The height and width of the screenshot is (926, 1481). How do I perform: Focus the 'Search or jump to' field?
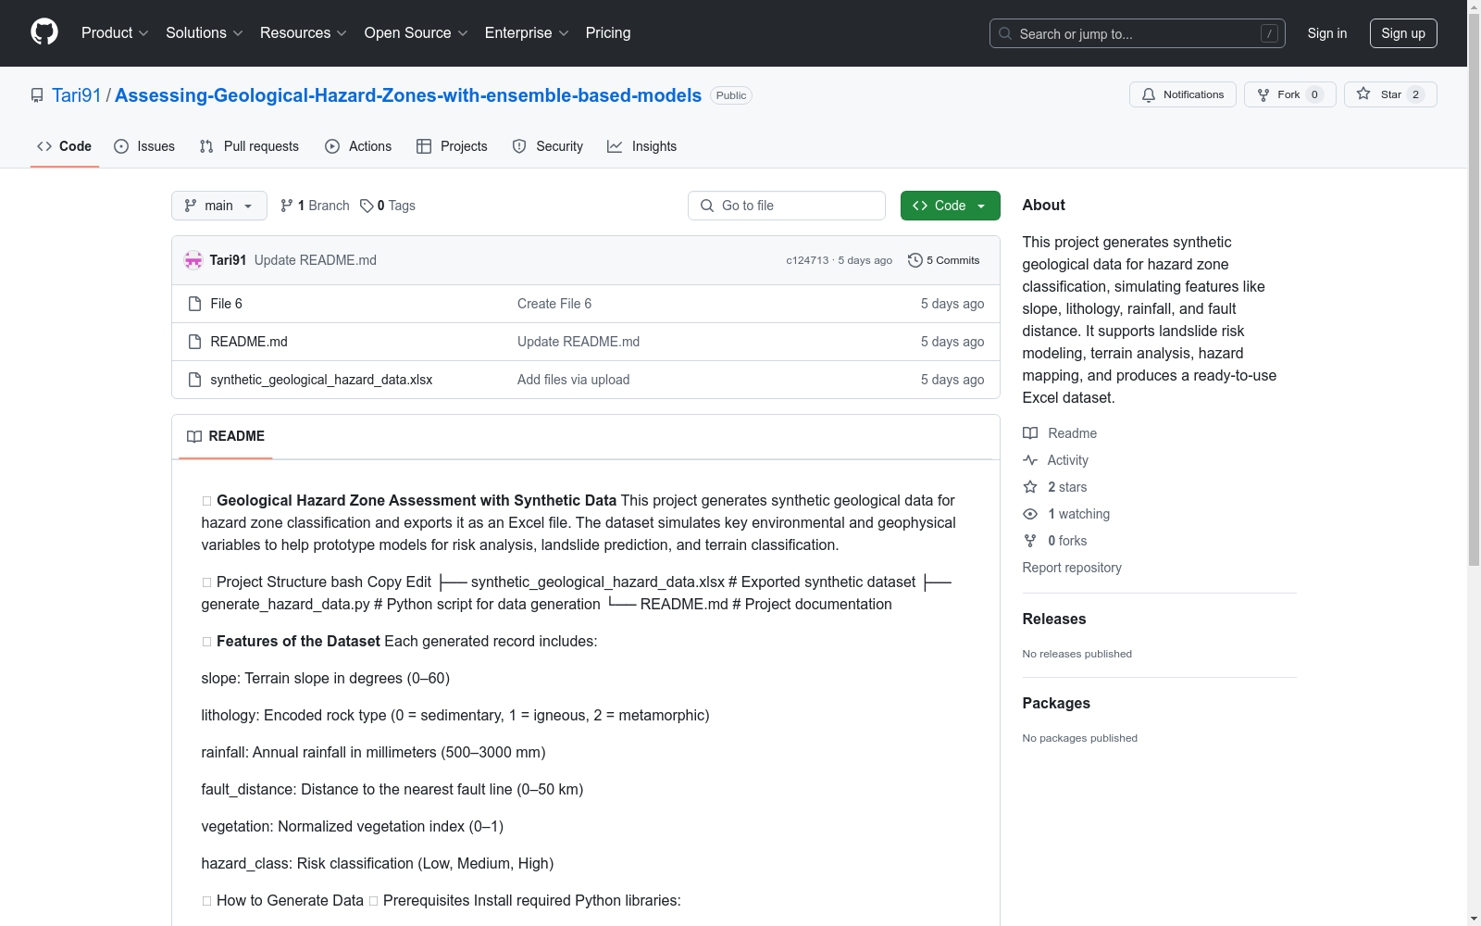coord(1138,33)
